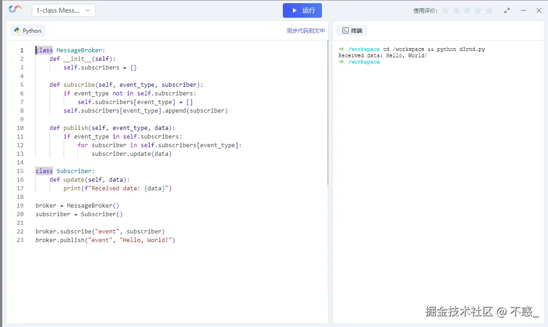Rate with the second star
This screenshot has height=327, width=548.
tap(456, 10)
